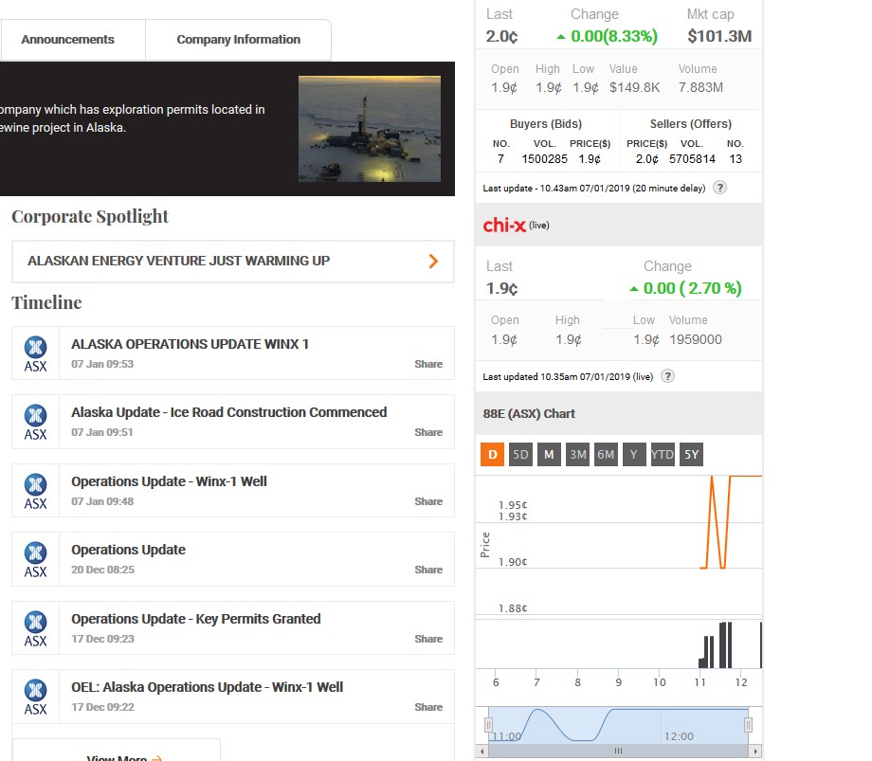This screenshot has height=761, width=872.
Task: Open Operations Update - Winx-1 Well dated 07 Jan 09:48
Action: tap(169, 481)
